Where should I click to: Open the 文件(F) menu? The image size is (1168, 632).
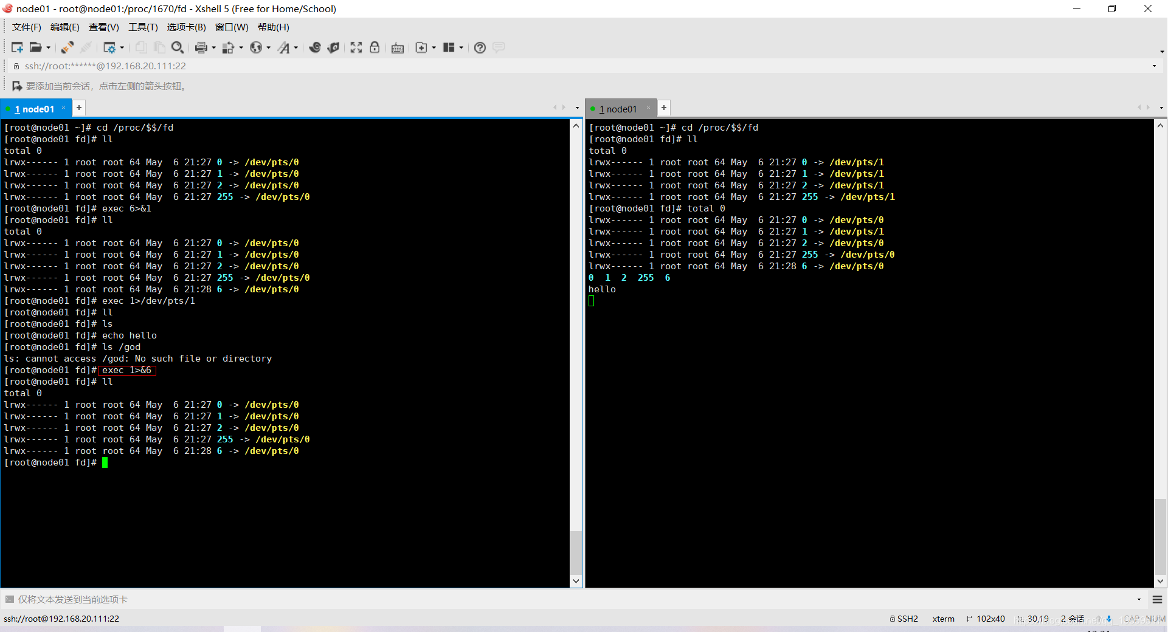pos(27,27)
